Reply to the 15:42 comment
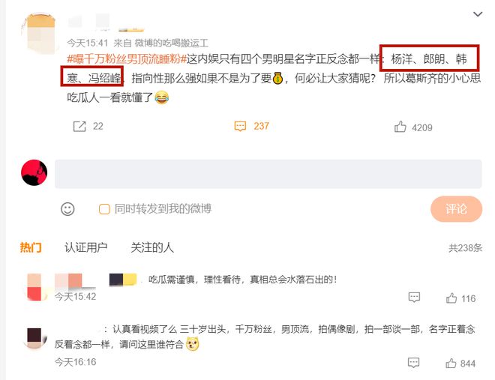495x380 pixels. [414, 297]
